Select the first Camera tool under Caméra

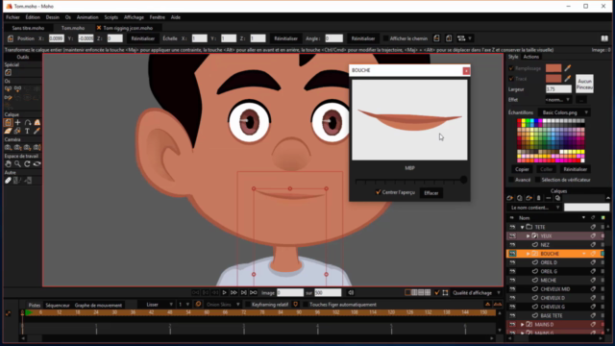click(x=9, y=147)
